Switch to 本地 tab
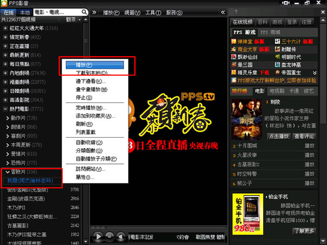 [x=25, y=13]
